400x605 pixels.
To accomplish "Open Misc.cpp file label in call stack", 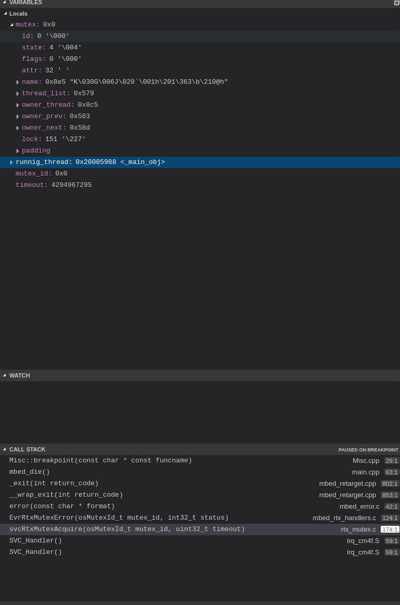I will click(x=366, y=461).
